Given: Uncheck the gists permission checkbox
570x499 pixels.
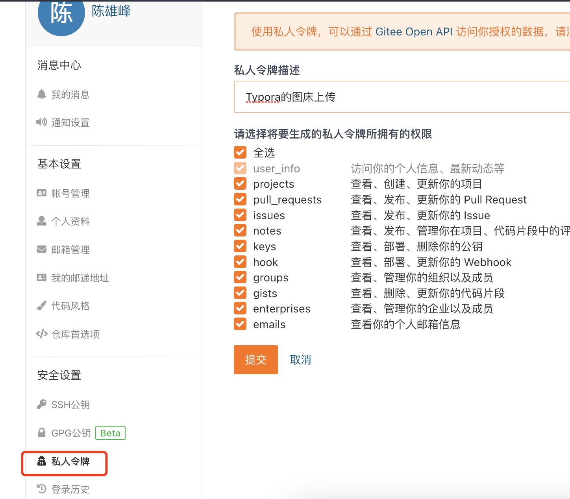Looking at the screenshot, I should 240,293.
